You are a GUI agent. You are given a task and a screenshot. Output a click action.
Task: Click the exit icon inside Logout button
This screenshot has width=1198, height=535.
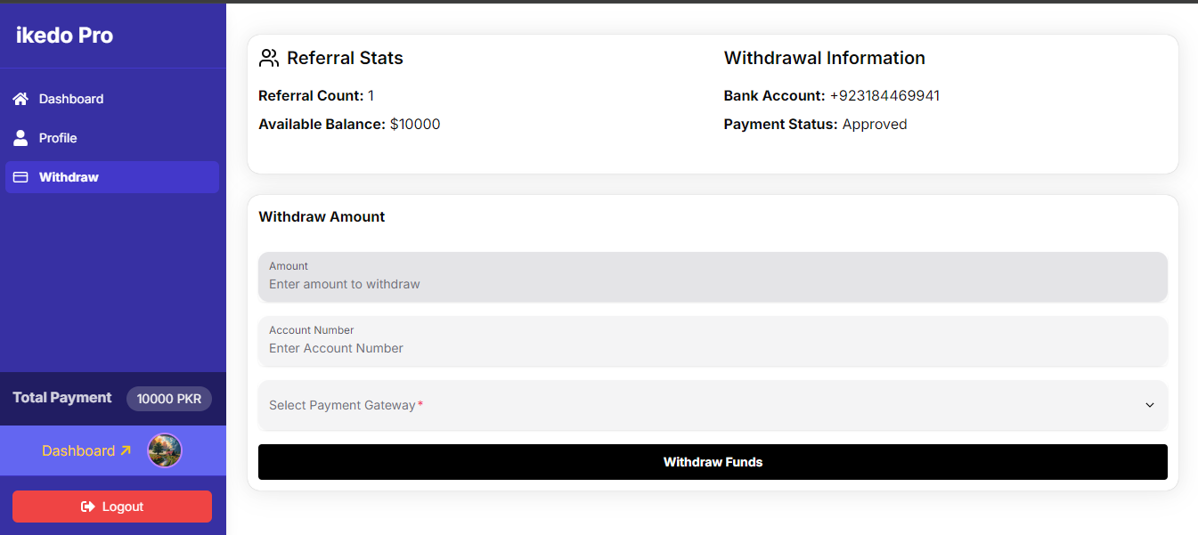(x=87, y=507)
